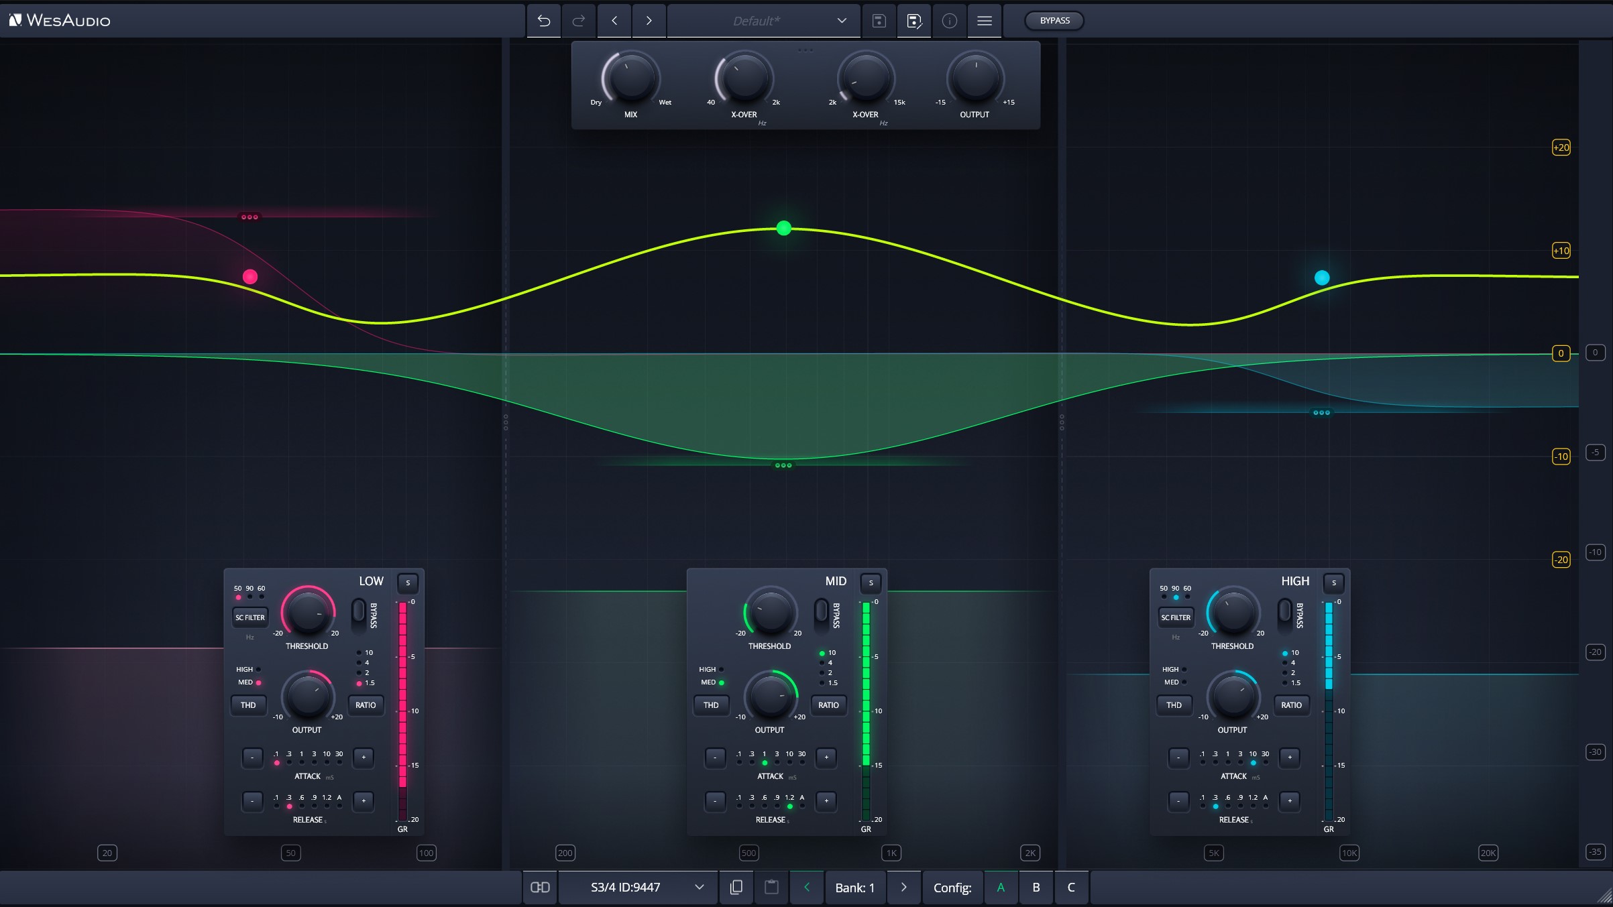Select Config C tab

(x=1071, y=887)
